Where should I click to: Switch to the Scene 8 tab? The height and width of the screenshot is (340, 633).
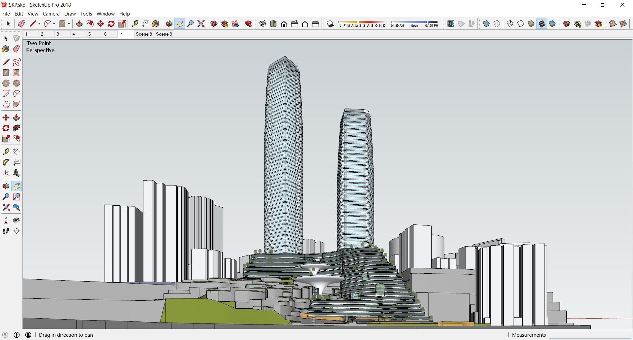(x=144, y=34)
